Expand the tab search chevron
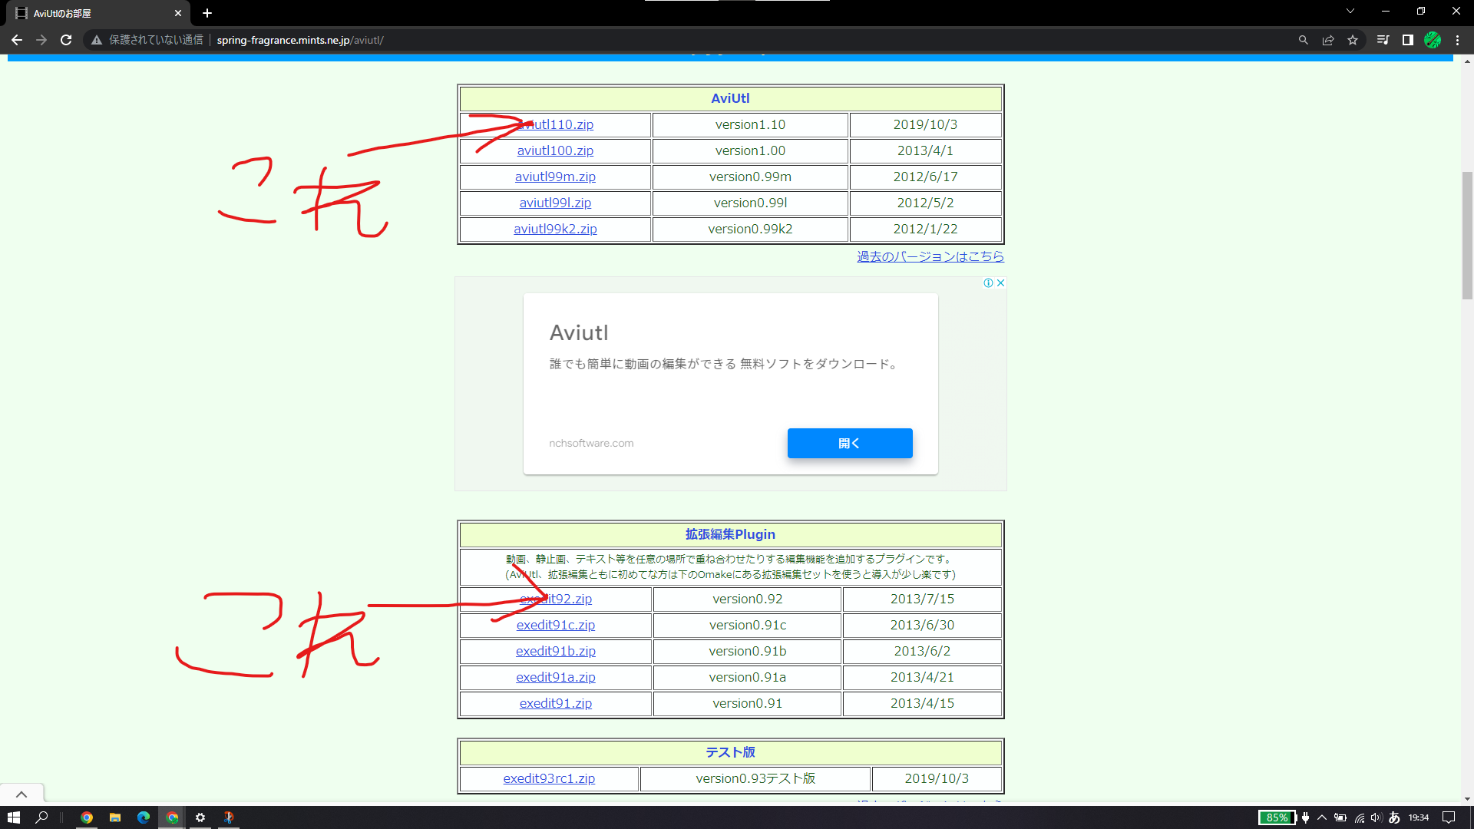 point(1350,12)
